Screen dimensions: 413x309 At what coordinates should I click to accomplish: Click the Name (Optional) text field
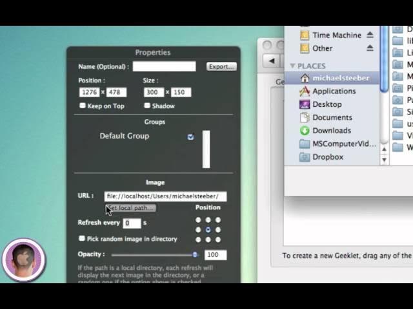pos(164,66)
